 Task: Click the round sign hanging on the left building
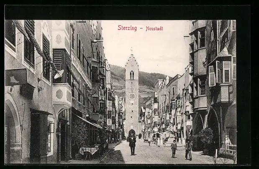click(x=59, y=74)
